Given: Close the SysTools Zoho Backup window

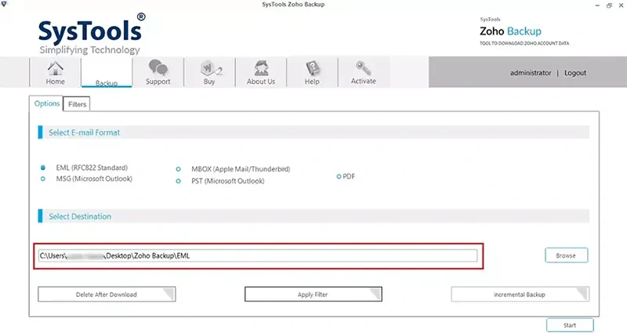Looking at the screenshot, I should click(x=621, y=5).
